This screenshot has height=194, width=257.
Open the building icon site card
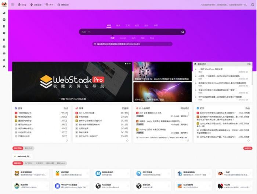(193, 173)
